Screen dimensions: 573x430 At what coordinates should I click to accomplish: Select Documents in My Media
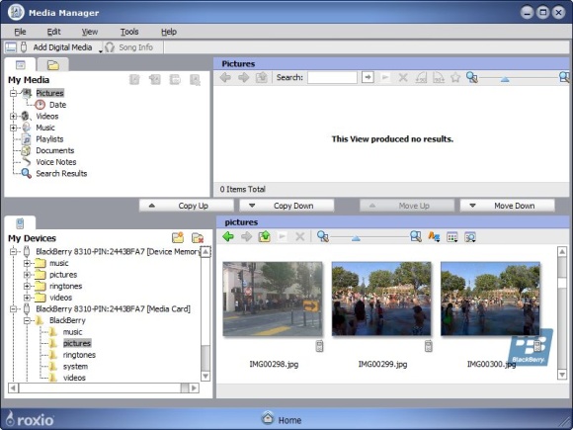point(54,150)
